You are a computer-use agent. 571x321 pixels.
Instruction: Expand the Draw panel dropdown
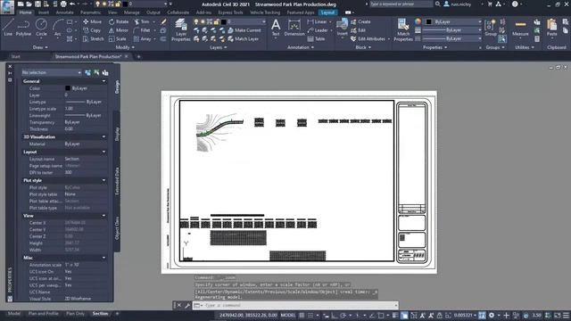[39, 47]
